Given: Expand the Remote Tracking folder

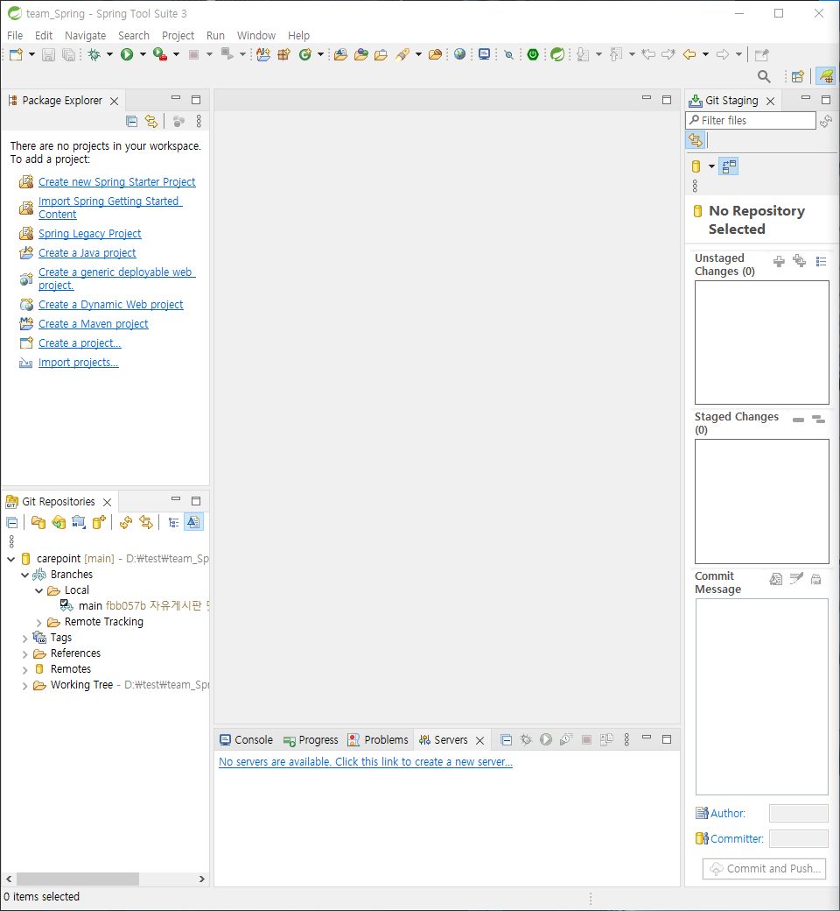Looking at the screenshot, I should tap(38, 622).
